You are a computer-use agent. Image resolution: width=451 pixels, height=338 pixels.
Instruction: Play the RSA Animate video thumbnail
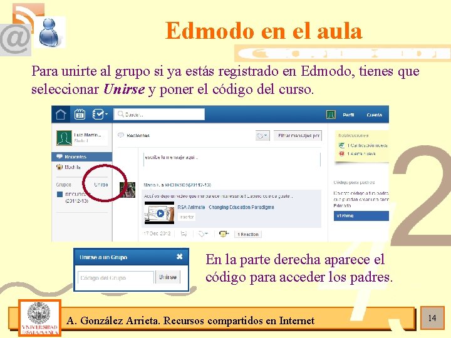159,213
